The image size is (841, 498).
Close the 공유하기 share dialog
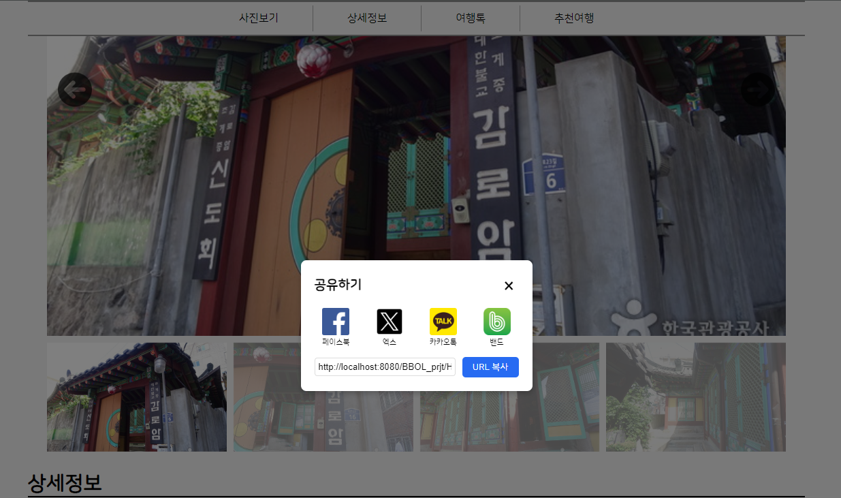tap(509, 285)
